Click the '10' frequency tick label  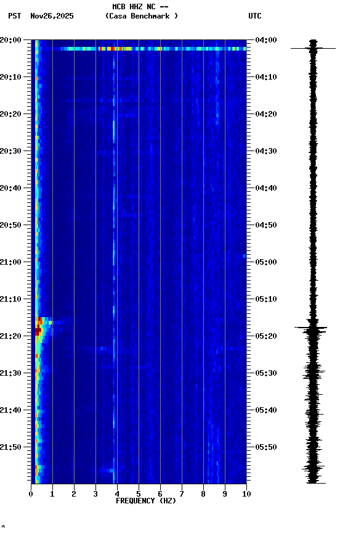click(246, 494)
